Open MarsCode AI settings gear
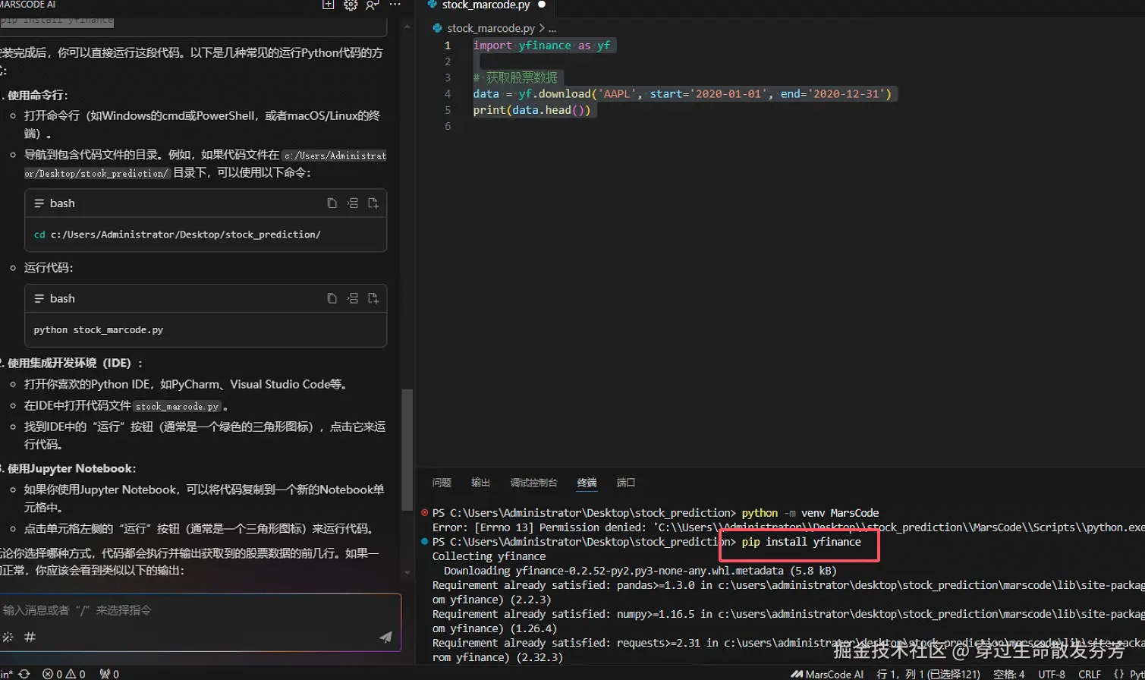Screen dimensions: 1145x680 click(351, 5)
